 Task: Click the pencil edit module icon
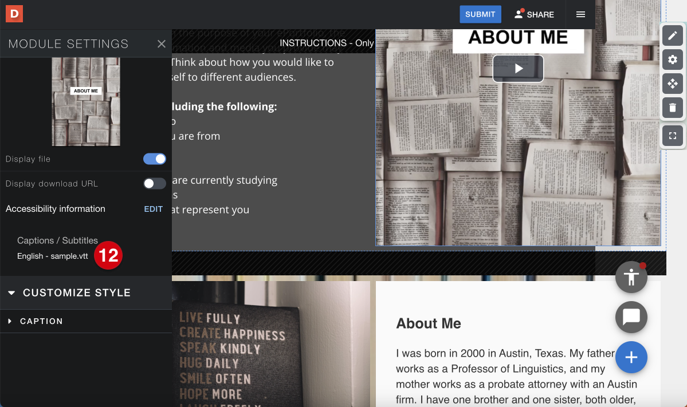(x=673, y=35)
